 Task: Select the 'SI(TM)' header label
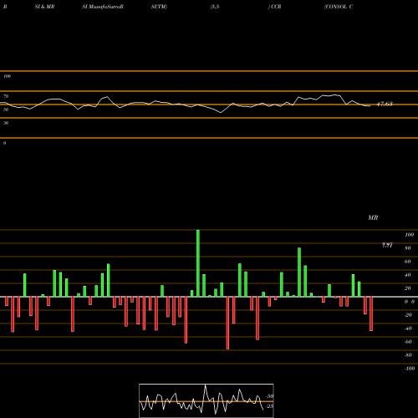(159, 7)
